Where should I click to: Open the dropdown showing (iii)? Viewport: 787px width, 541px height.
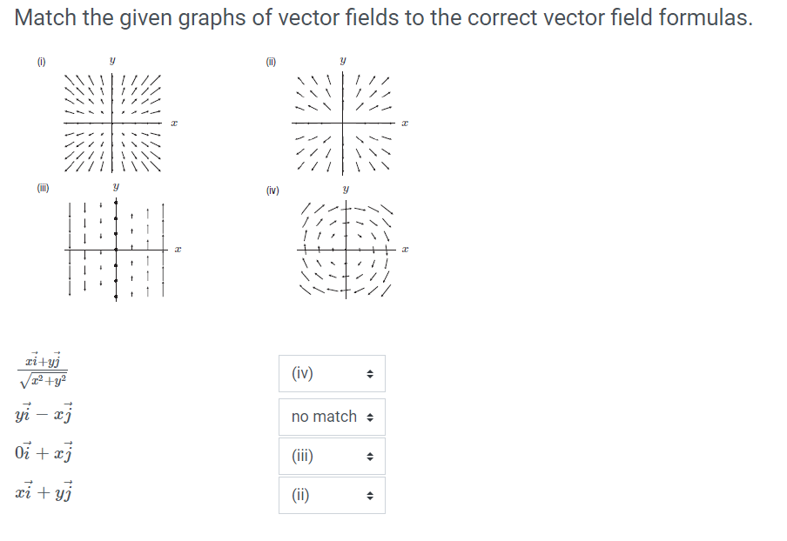coord(331,456)
